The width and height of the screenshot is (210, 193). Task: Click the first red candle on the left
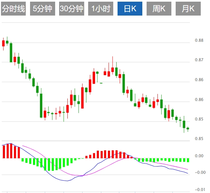[x=3, y=43]
